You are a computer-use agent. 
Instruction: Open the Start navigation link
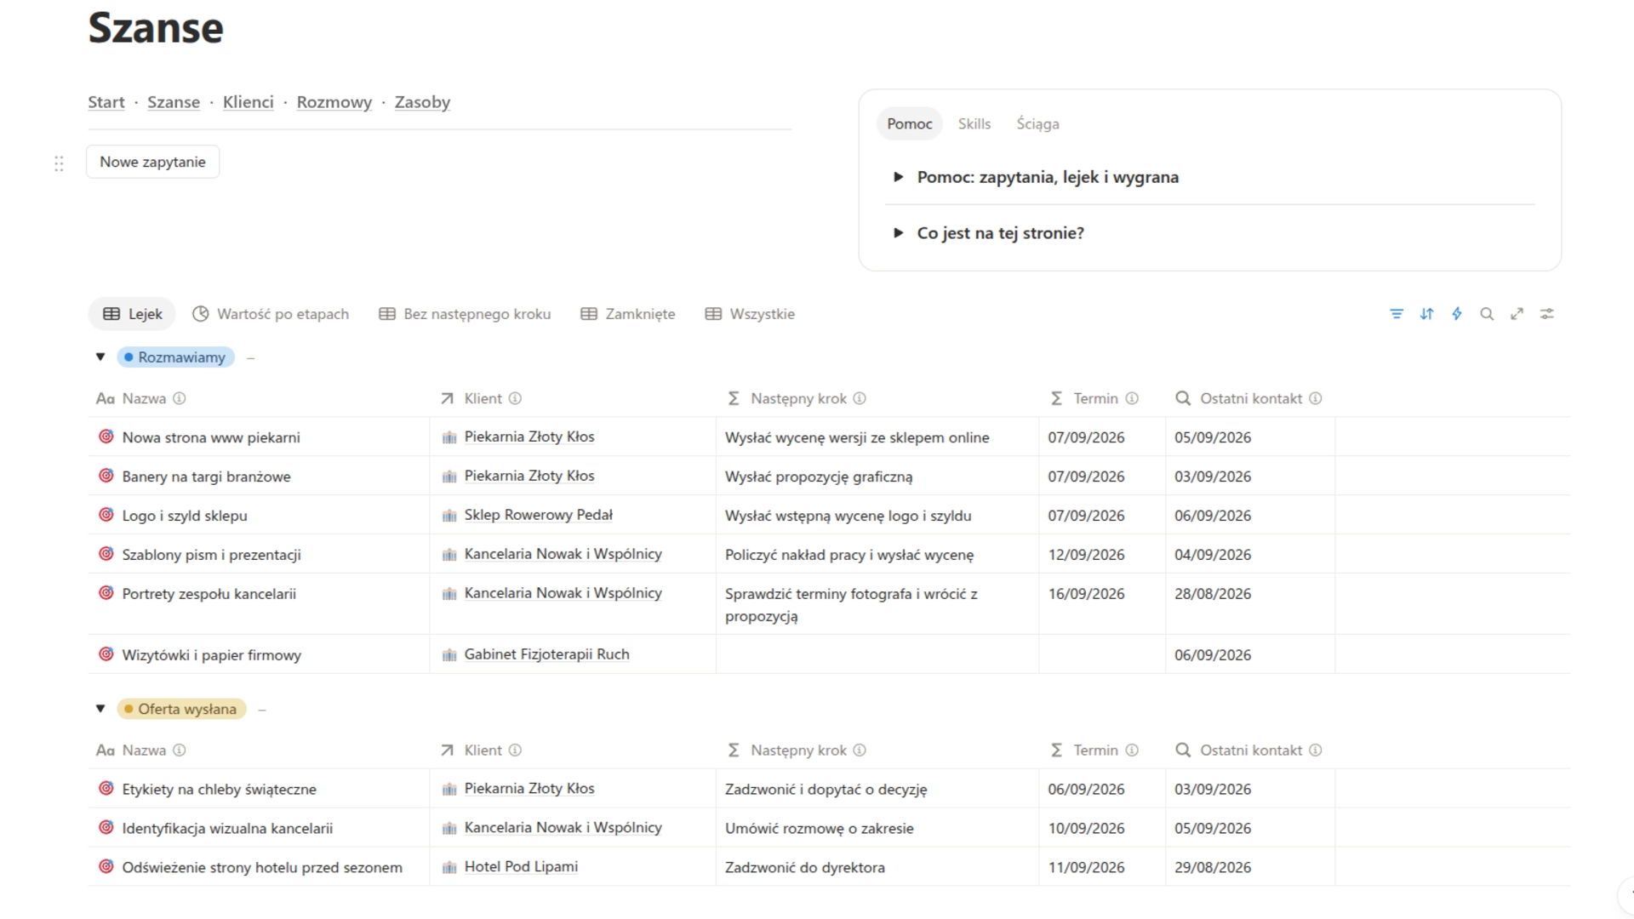[x=106, y=102]
